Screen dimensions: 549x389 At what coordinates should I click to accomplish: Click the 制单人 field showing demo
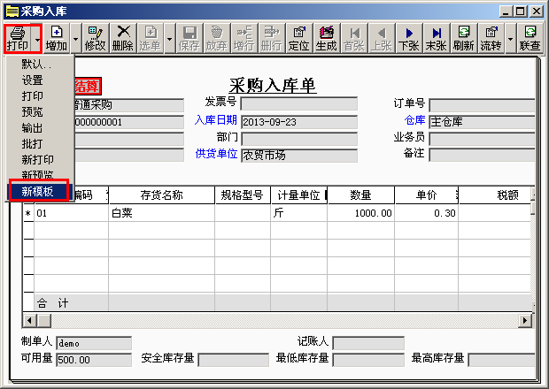(x=94, y=343)
